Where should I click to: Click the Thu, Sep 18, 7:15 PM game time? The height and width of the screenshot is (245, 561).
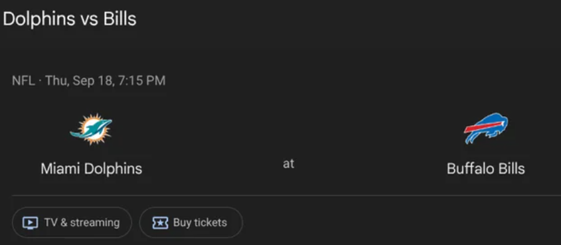(105, 80)
